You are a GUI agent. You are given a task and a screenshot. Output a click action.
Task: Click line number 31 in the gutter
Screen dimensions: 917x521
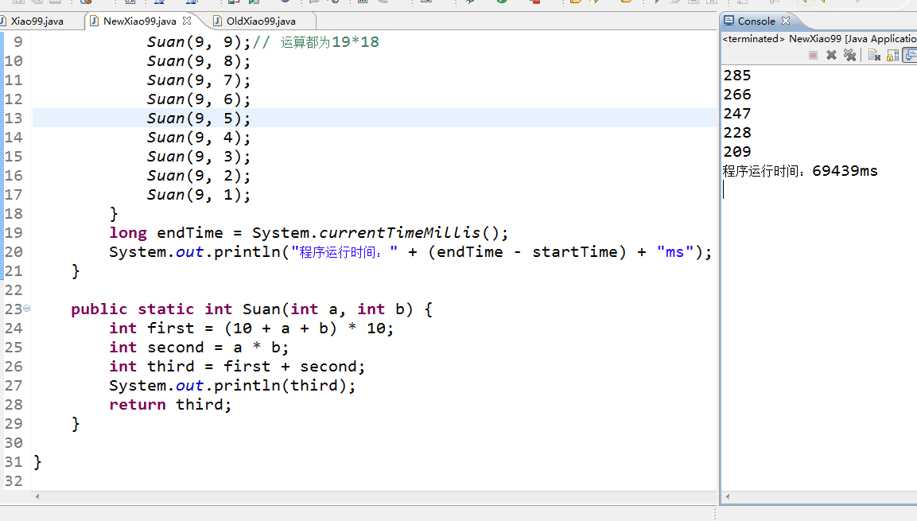(x=14, y=462)
